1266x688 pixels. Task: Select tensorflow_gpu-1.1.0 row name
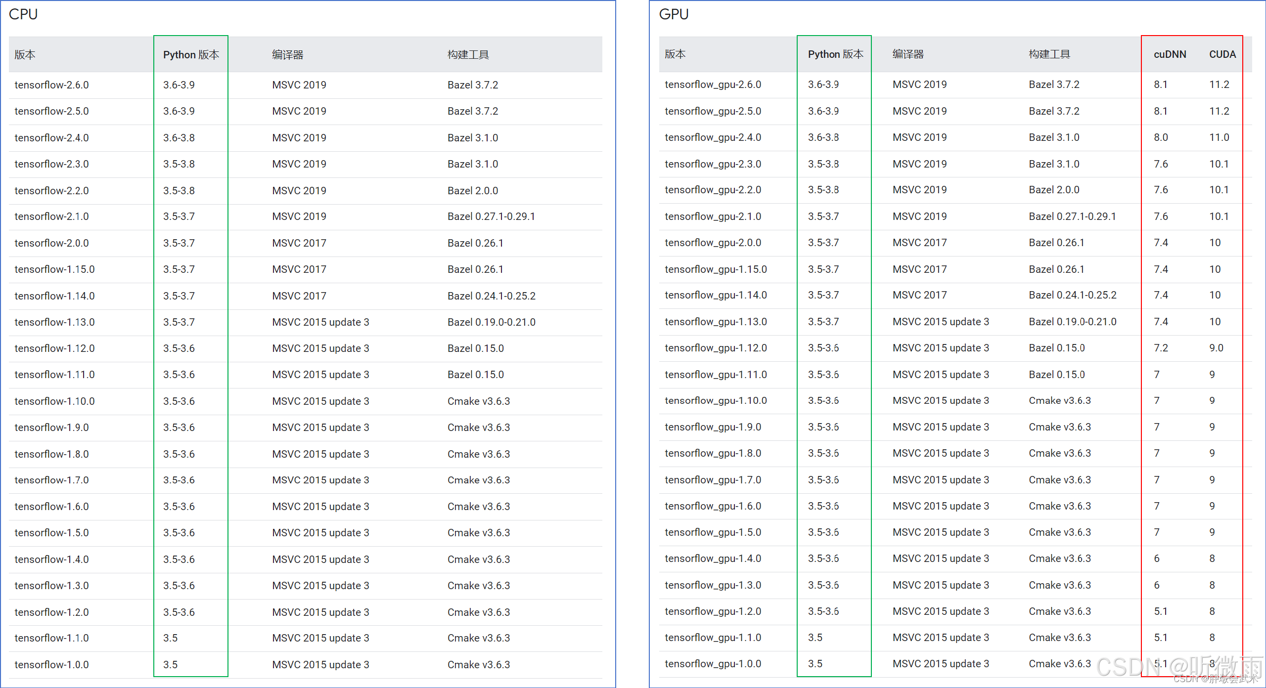point(713,638)
